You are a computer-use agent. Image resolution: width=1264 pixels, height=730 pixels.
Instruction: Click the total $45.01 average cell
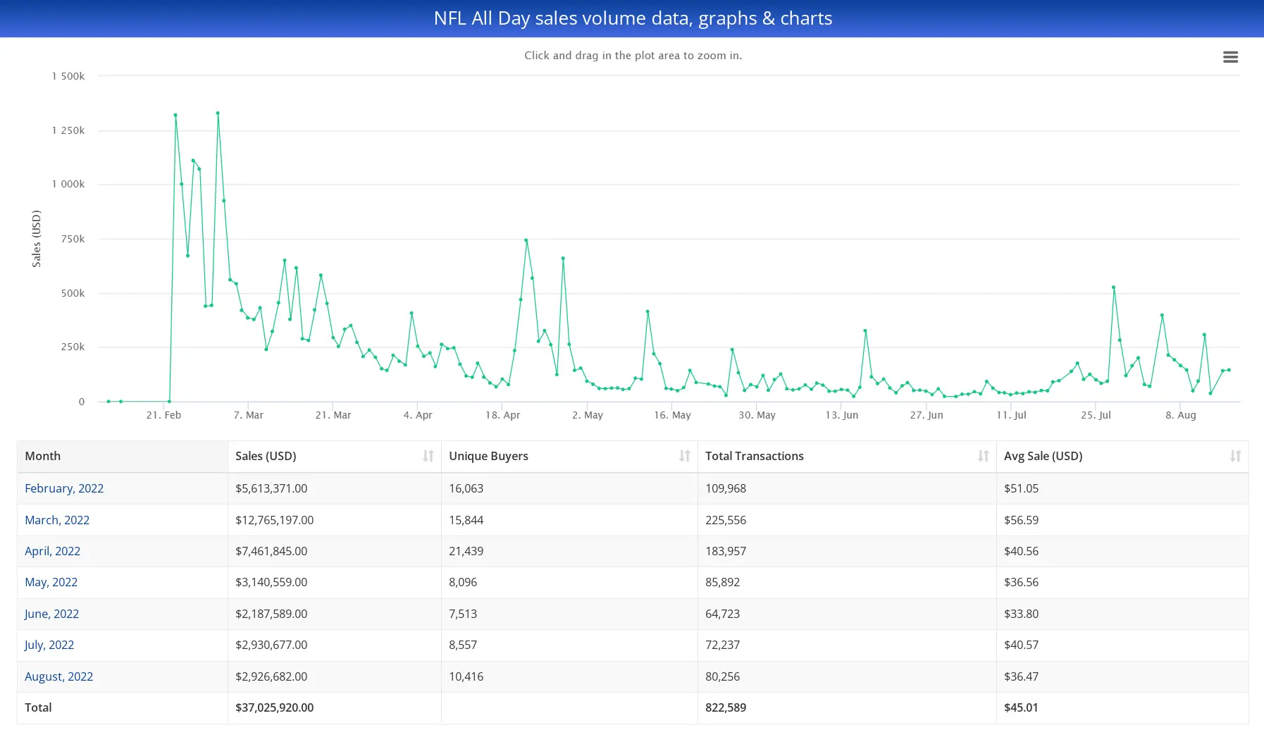pos(1122,707)
